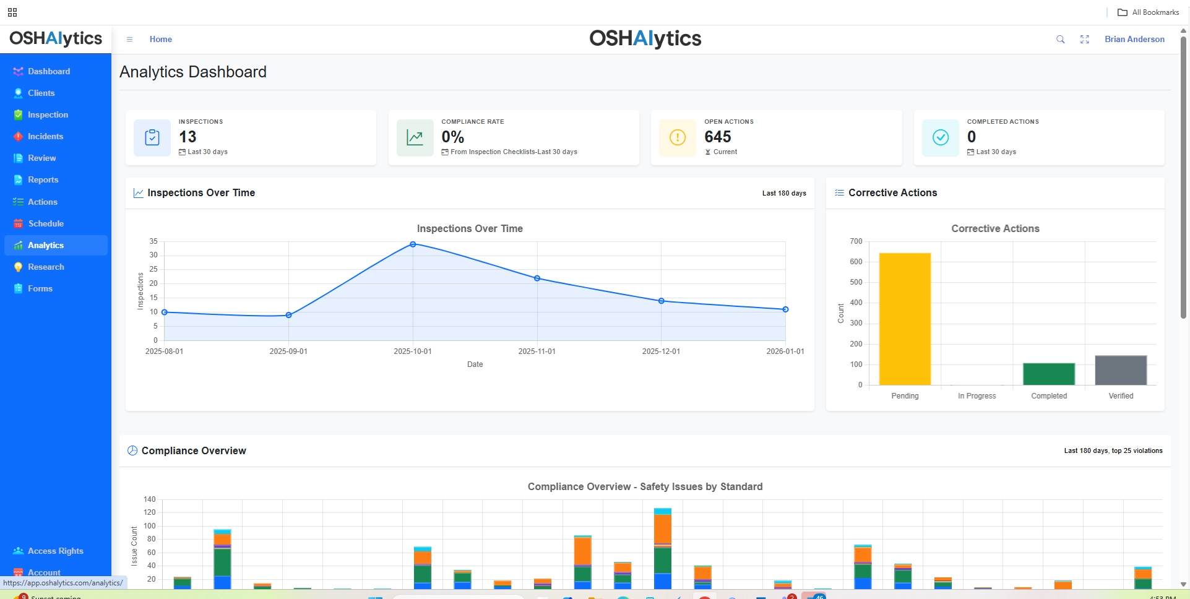Open Account in sidebar
Screen dimensions: 1190x599
pyautogui.click(x=44, y=572)
